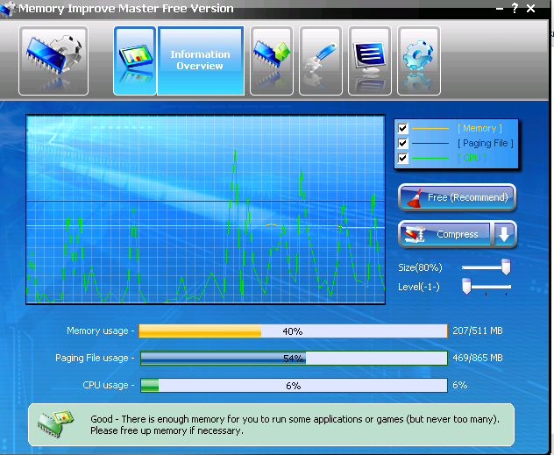
Task: Expand the Compress dropdown arrow
Action: pos(504,234)
